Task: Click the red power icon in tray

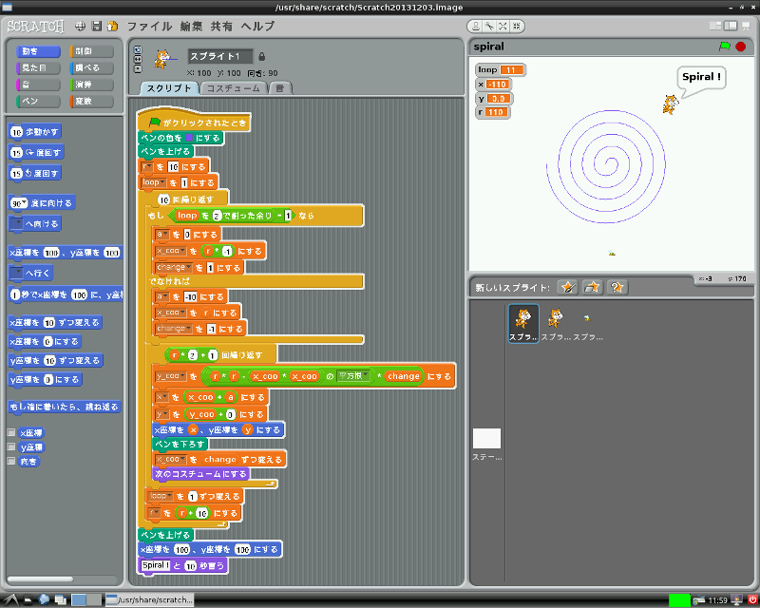Action: pos(752,600)
